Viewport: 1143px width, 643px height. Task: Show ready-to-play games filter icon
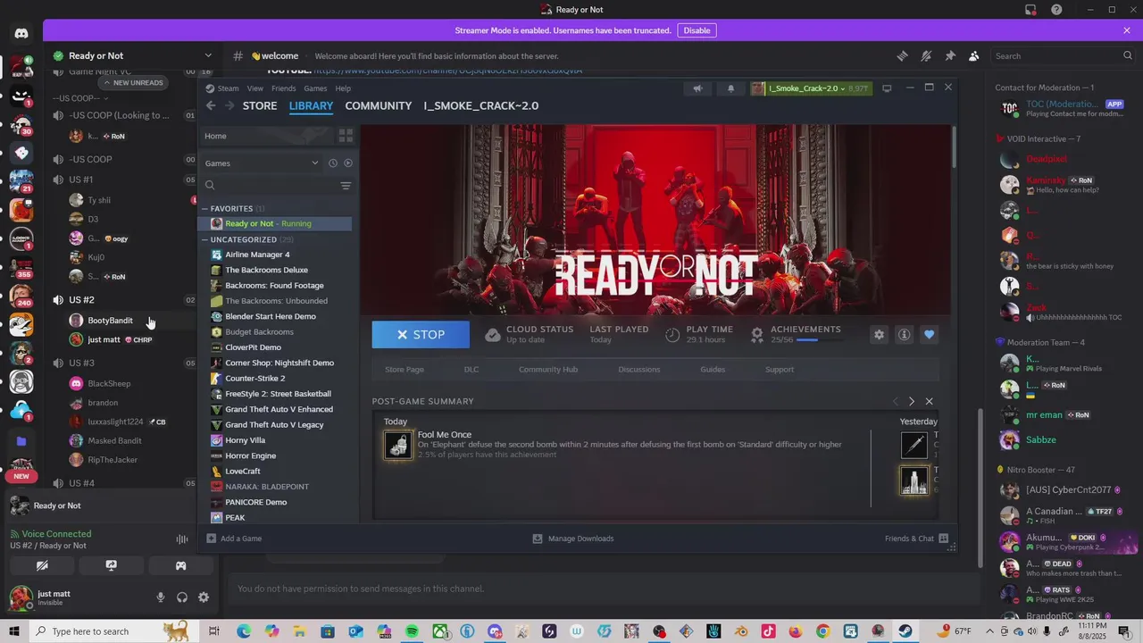[348, 163]
